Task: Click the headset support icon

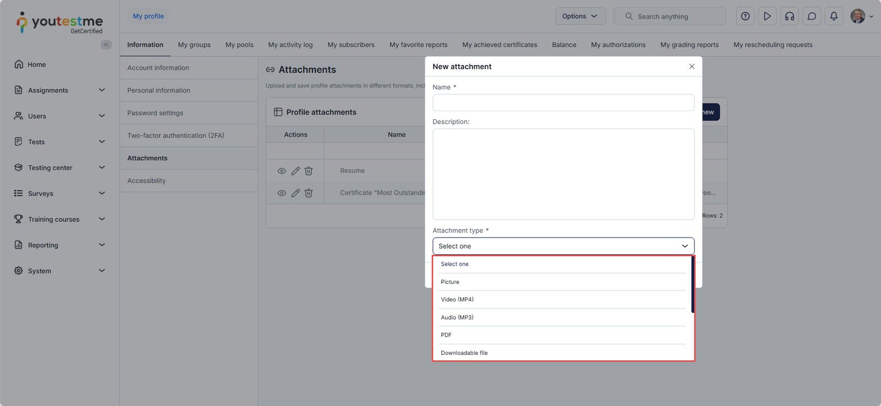Action: click(x=790, y=17)
